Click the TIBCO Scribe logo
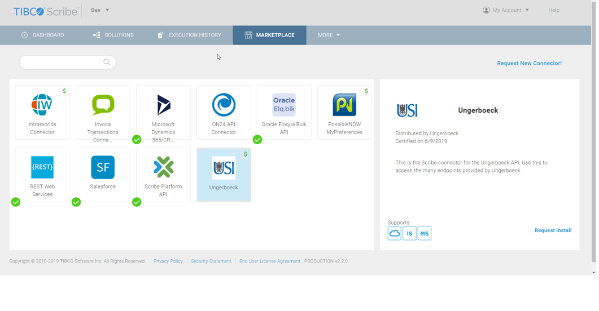The width and height of the screenshot is (599, 311). (x=46, y=11)
